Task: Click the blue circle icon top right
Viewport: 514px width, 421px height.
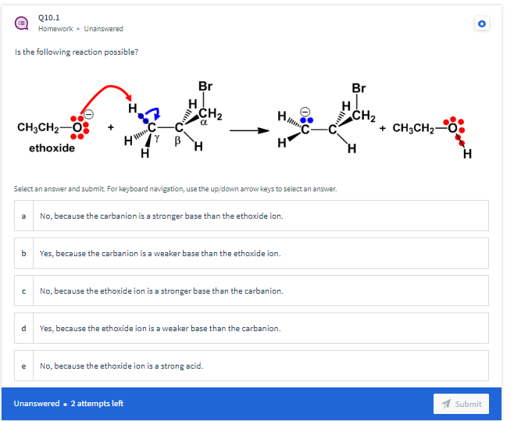Action: click(x=481, y=23)
